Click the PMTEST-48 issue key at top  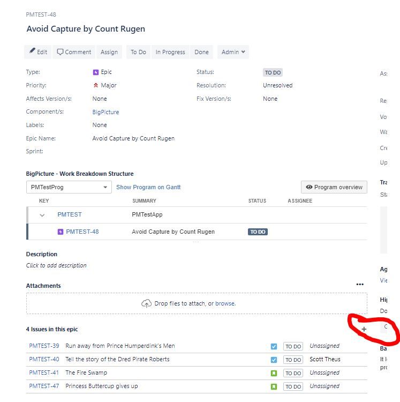click(41, 14)
